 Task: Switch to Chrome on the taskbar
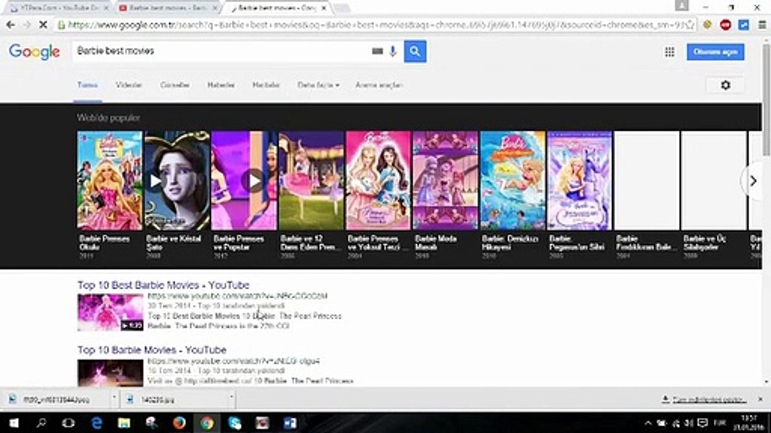click(207, 423)
